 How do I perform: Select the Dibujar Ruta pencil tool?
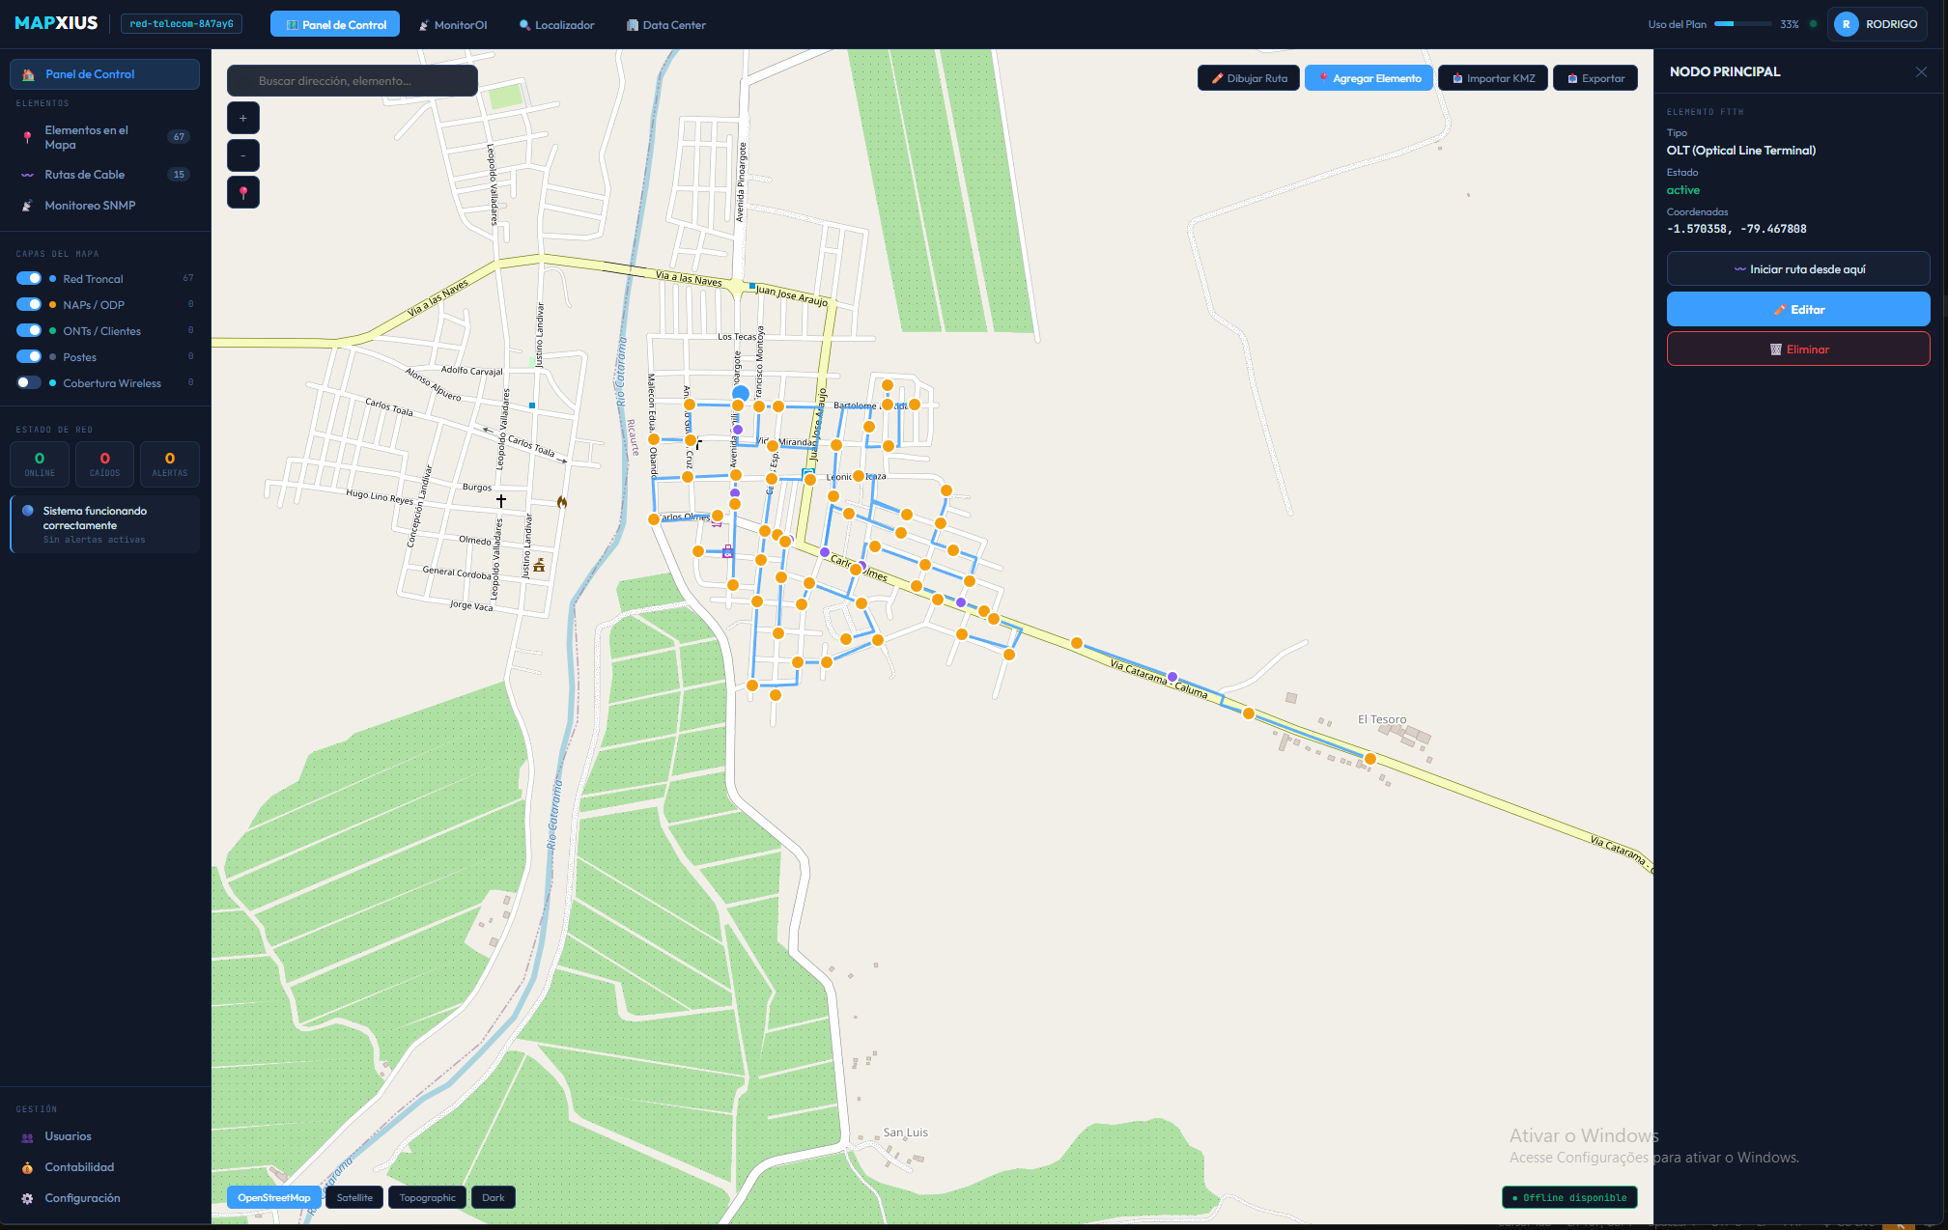click(1248, 77)
